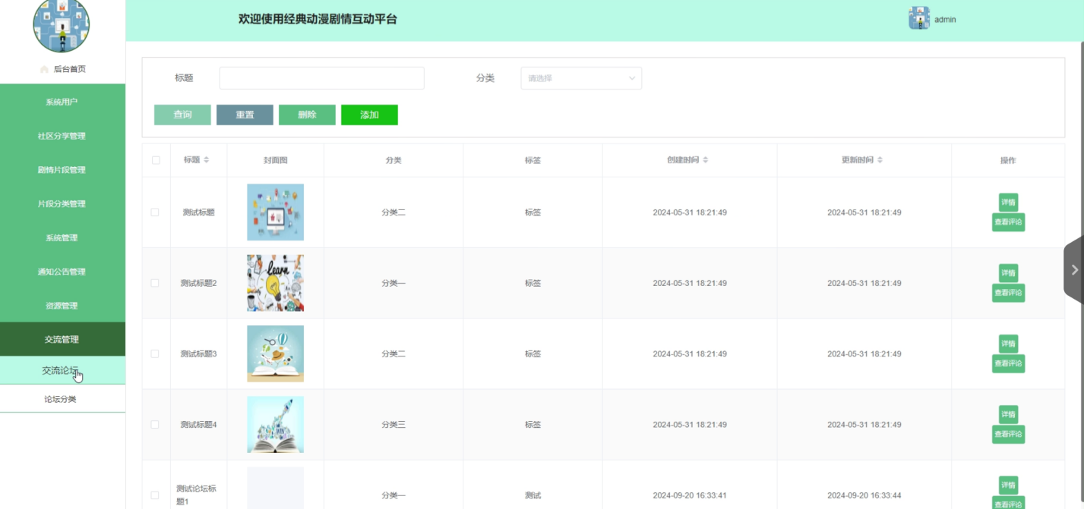Open 详情 for 测试标题4 row
Image resolution: width=1084 pixels, height=509 pixels.
1008,414
